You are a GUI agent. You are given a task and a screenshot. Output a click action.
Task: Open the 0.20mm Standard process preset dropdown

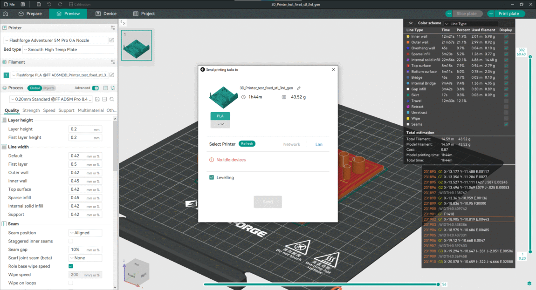tap(51, 100)
